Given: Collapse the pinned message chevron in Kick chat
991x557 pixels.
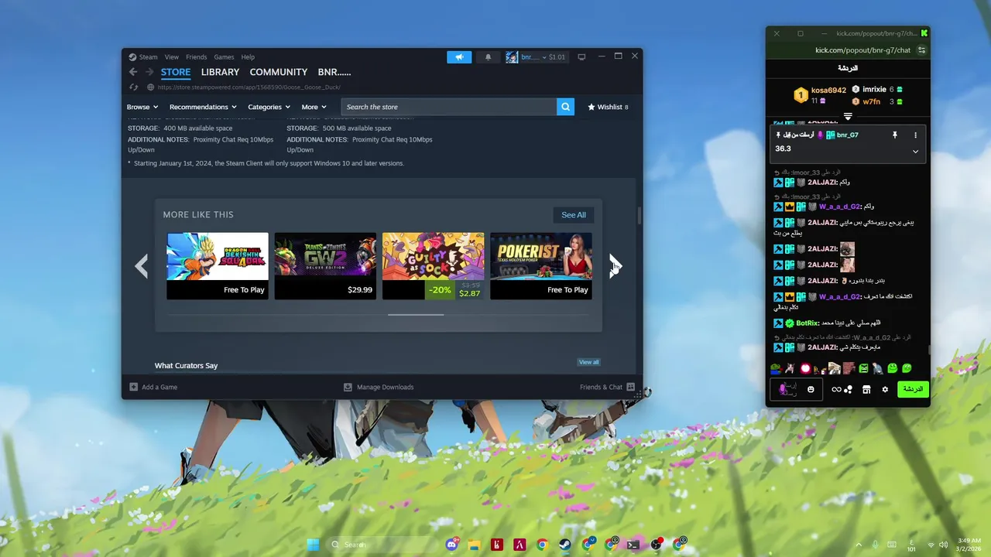Looking at the screenshot, I should tap(915, 152).
